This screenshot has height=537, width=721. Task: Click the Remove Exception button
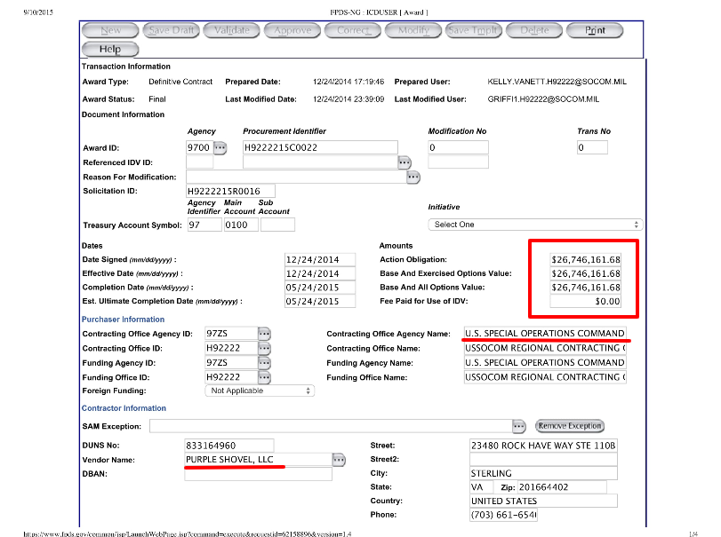tap(570, 426)
